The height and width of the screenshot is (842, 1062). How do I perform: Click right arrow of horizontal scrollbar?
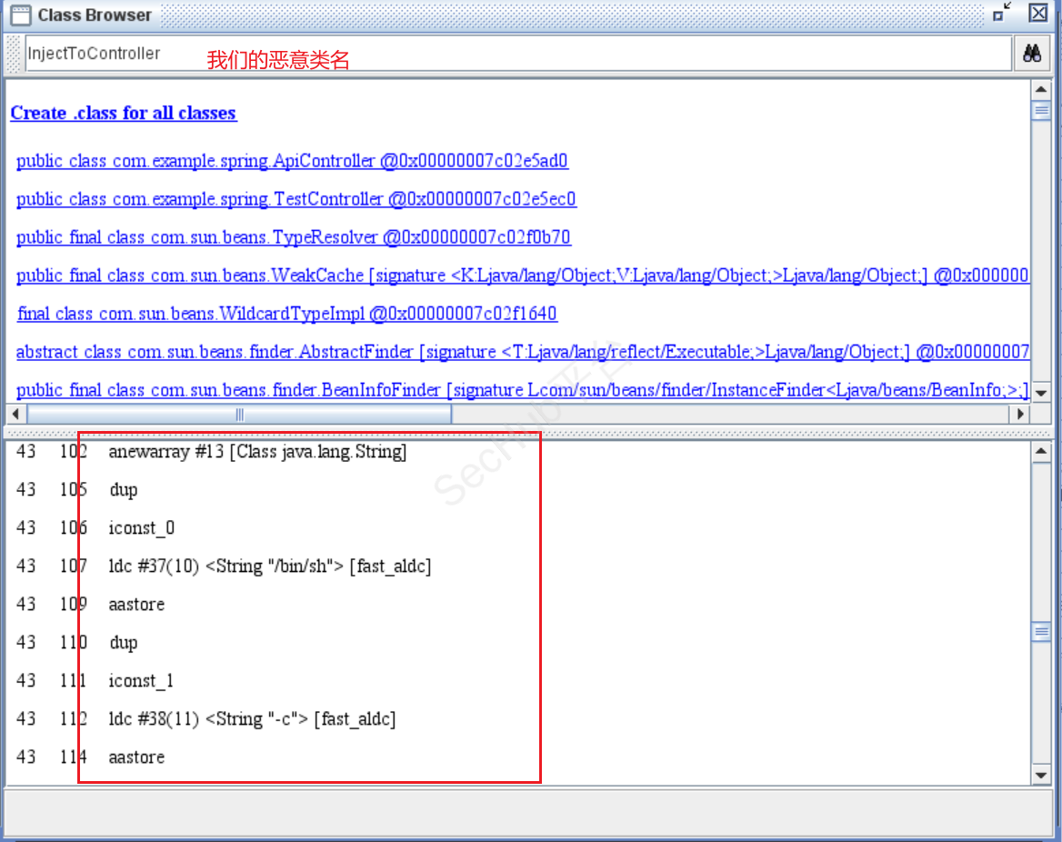coord(1021,414)
